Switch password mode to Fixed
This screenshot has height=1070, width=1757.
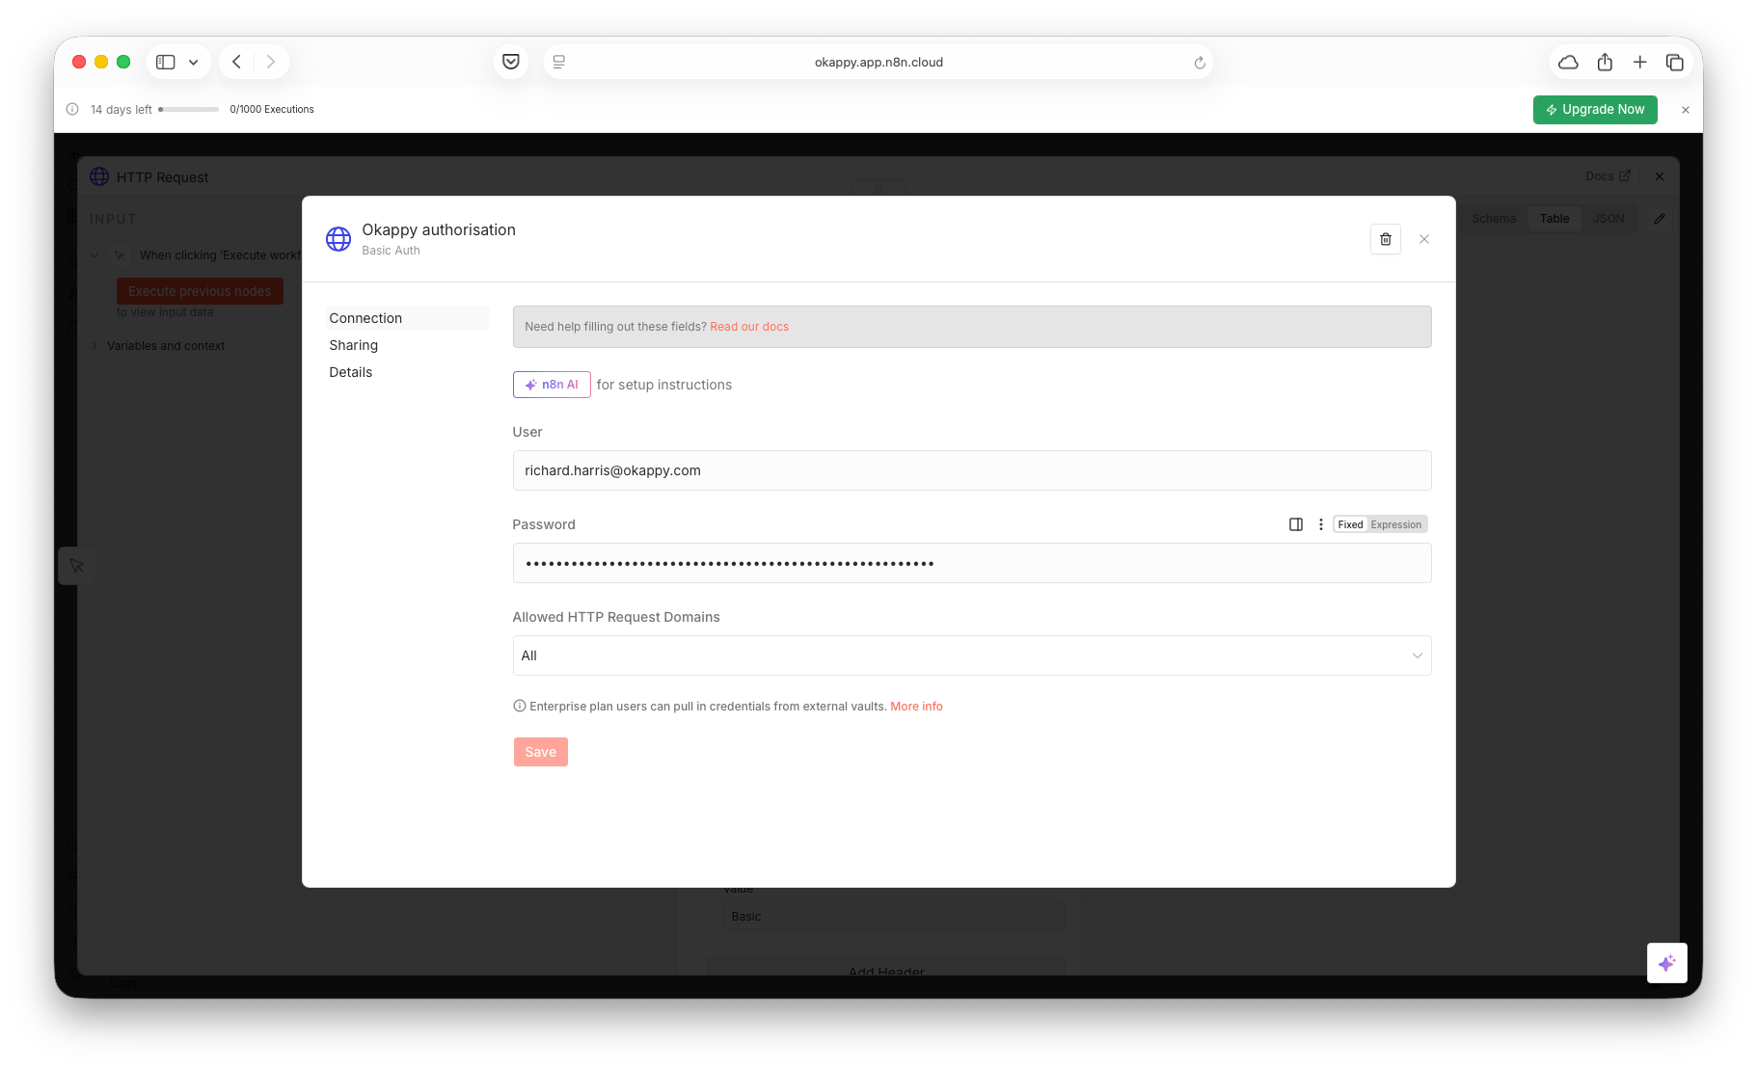[1350, 524]
